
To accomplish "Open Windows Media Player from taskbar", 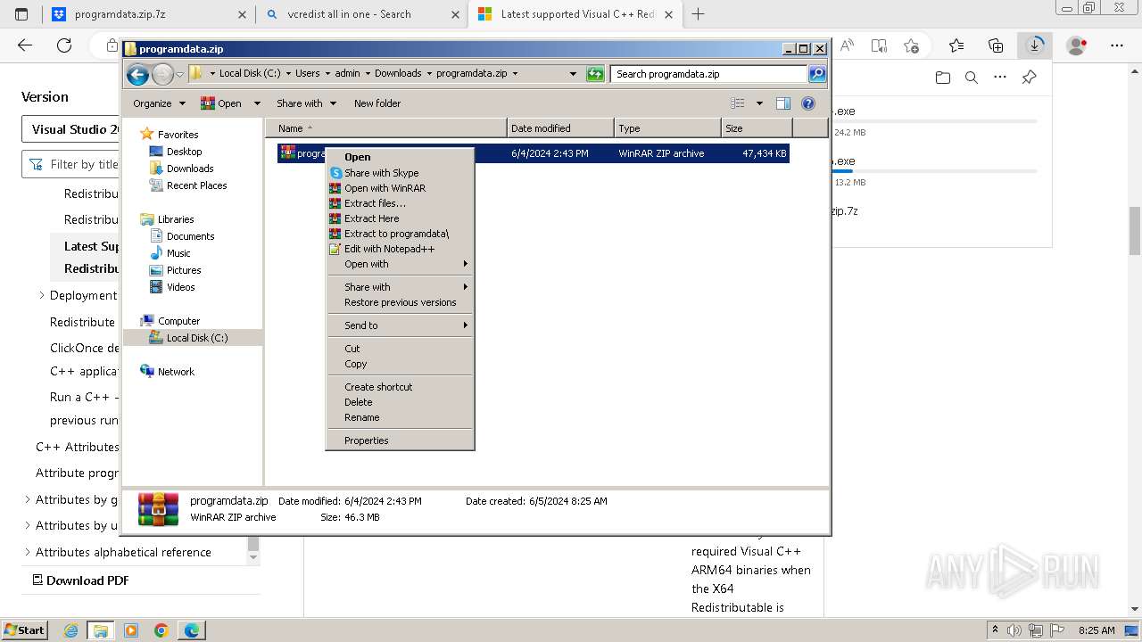I will [131, 630].
